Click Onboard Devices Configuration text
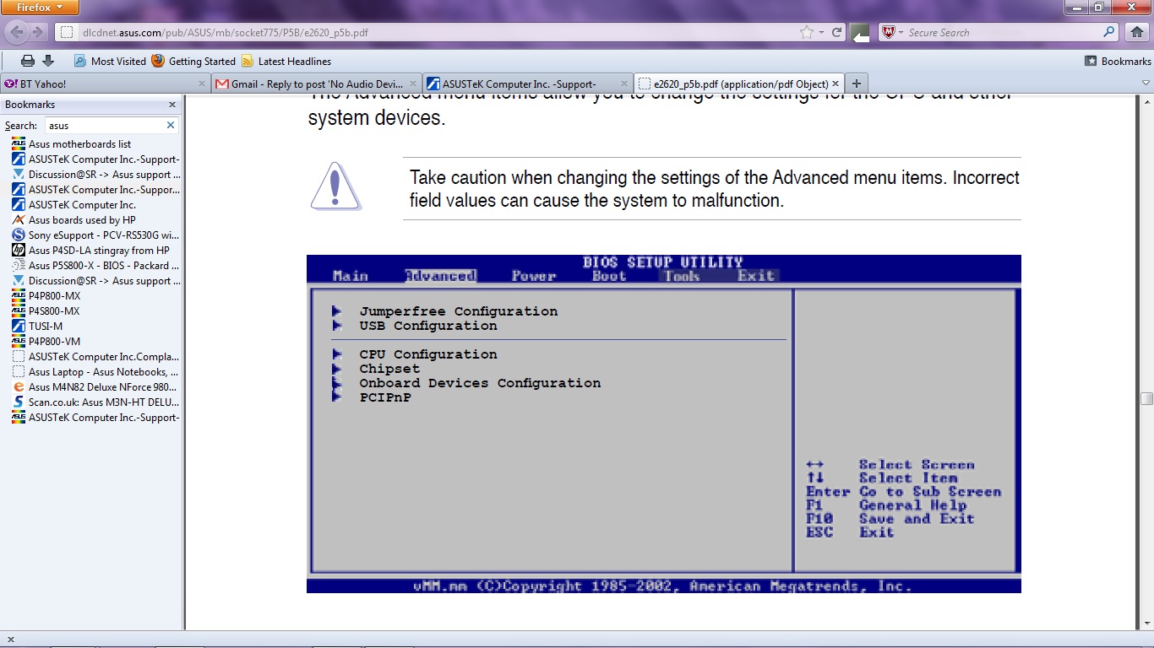1154x648 pixels. (480, 383)
